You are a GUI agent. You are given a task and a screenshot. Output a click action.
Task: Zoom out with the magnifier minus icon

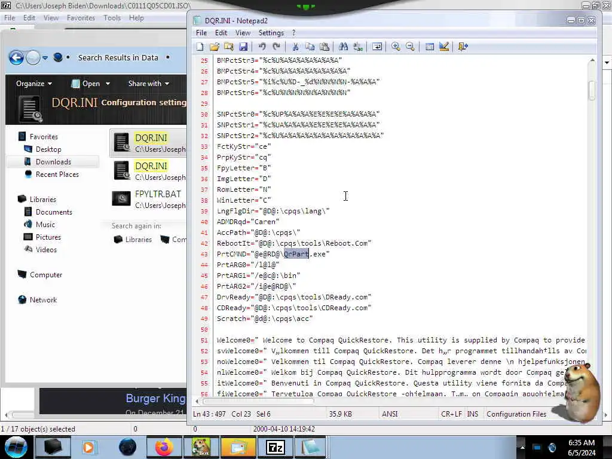tap(410, 47)
